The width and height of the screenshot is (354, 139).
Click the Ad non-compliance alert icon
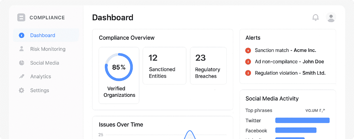click(x=248, y=62)
